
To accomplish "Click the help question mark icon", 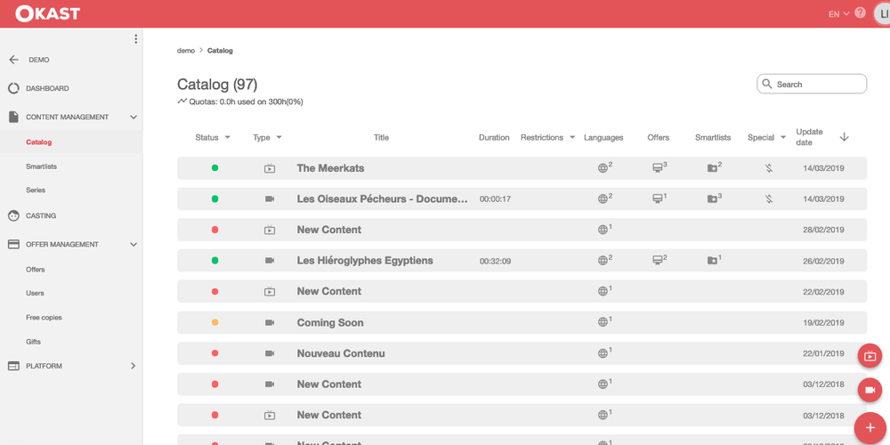I will tap(860, 13).
